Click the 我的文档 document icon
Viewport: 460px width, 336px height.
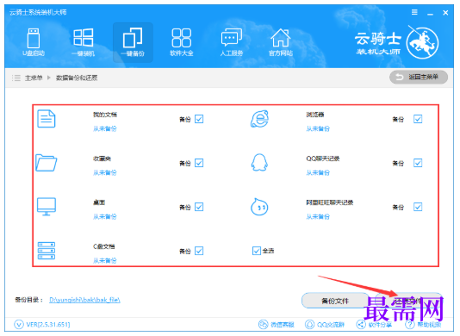coord(47,119)
